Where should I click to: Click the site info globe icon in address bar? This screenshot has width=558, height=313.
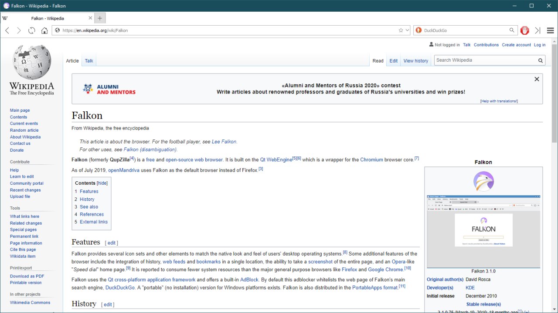point(57,30)
